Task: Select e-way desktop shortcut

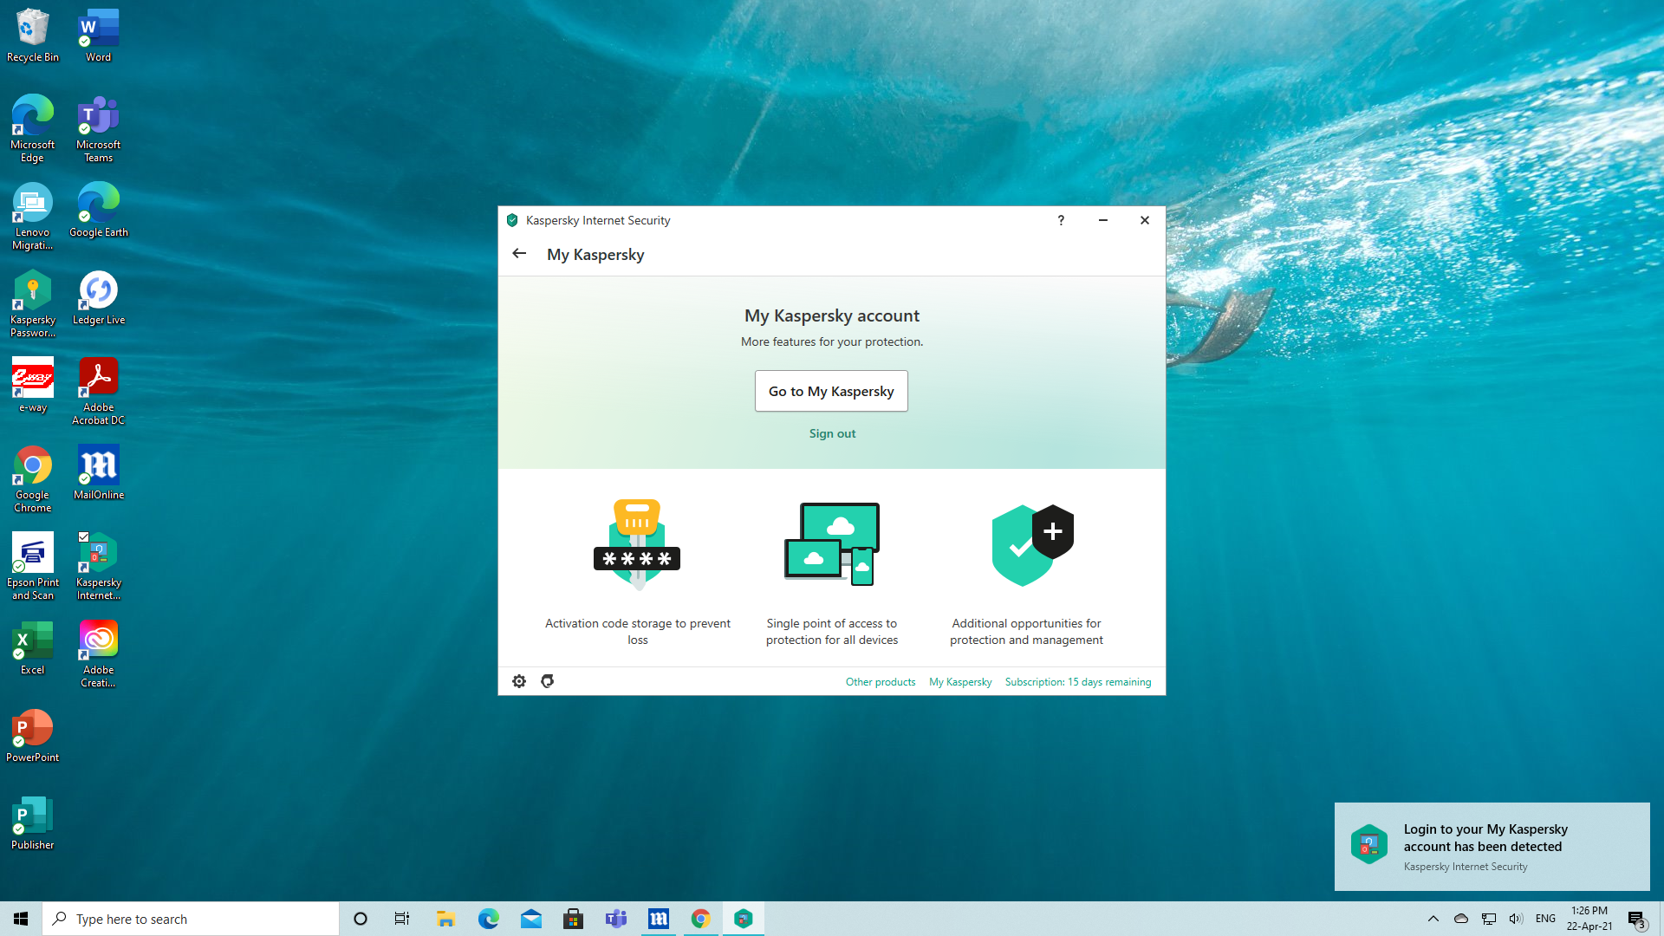Action: click(x=33, y=386)
